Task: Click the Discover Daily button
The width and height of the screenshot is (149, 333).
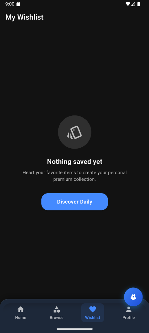Action: pyautogui.click(x=75, y=202)
